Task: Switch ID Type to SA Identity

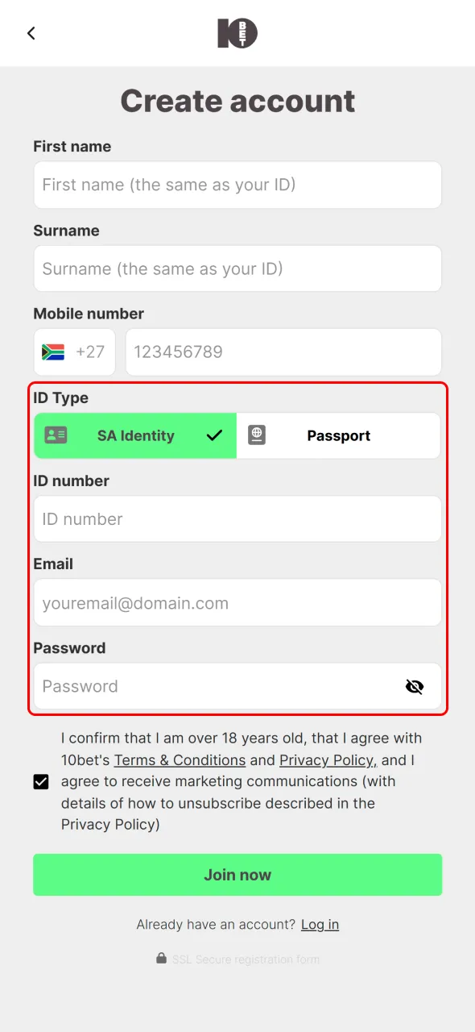Action: coord(135,435)
